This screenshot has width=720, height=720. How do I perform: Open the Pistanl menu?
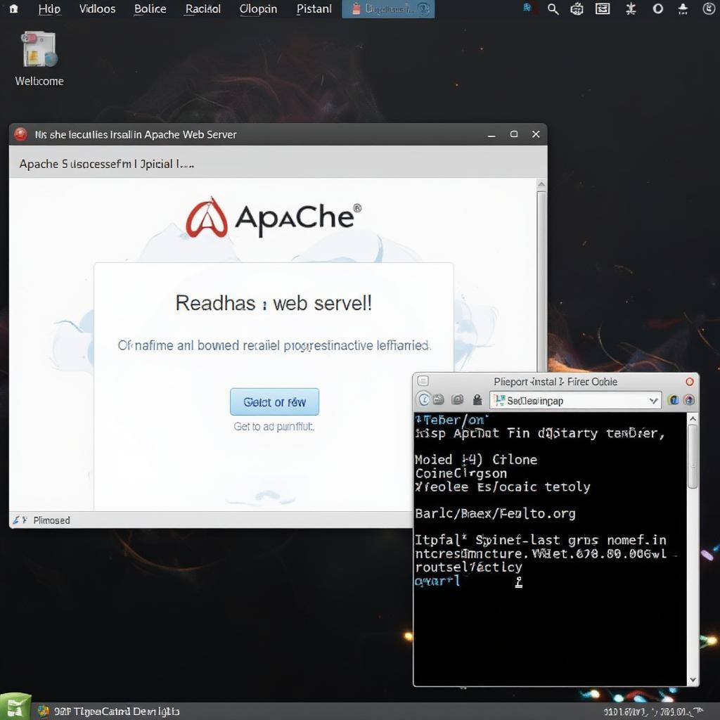pyautogui.click(x=314, y=8)
